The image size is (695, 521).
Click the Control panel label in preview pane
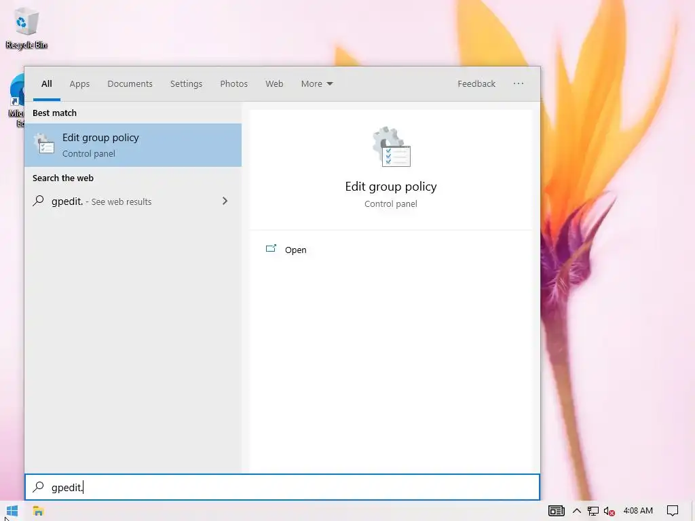(391, 204)
